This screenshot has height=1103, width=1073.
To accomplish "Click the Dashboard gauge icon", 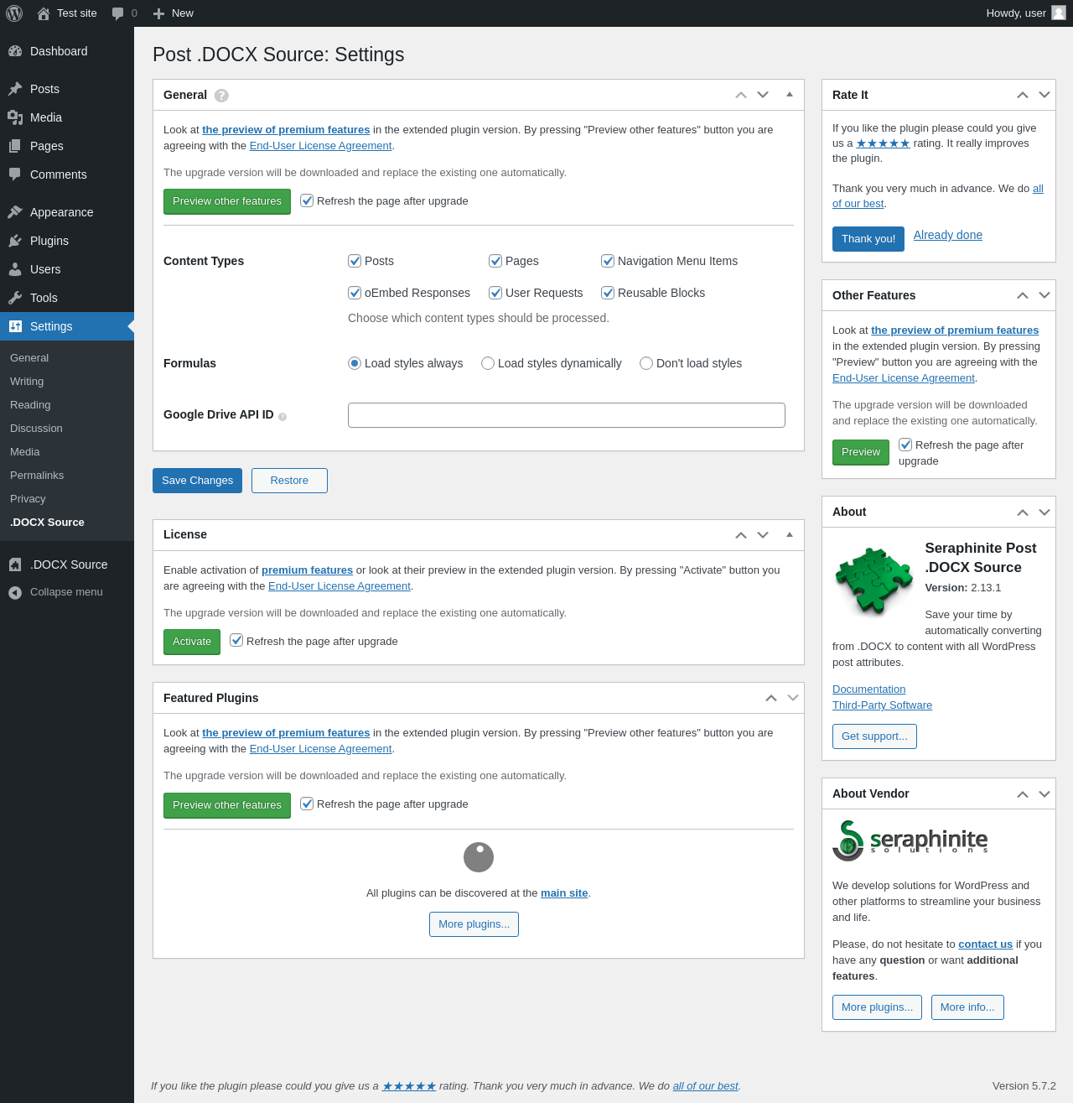I will (x=15, y=51).
